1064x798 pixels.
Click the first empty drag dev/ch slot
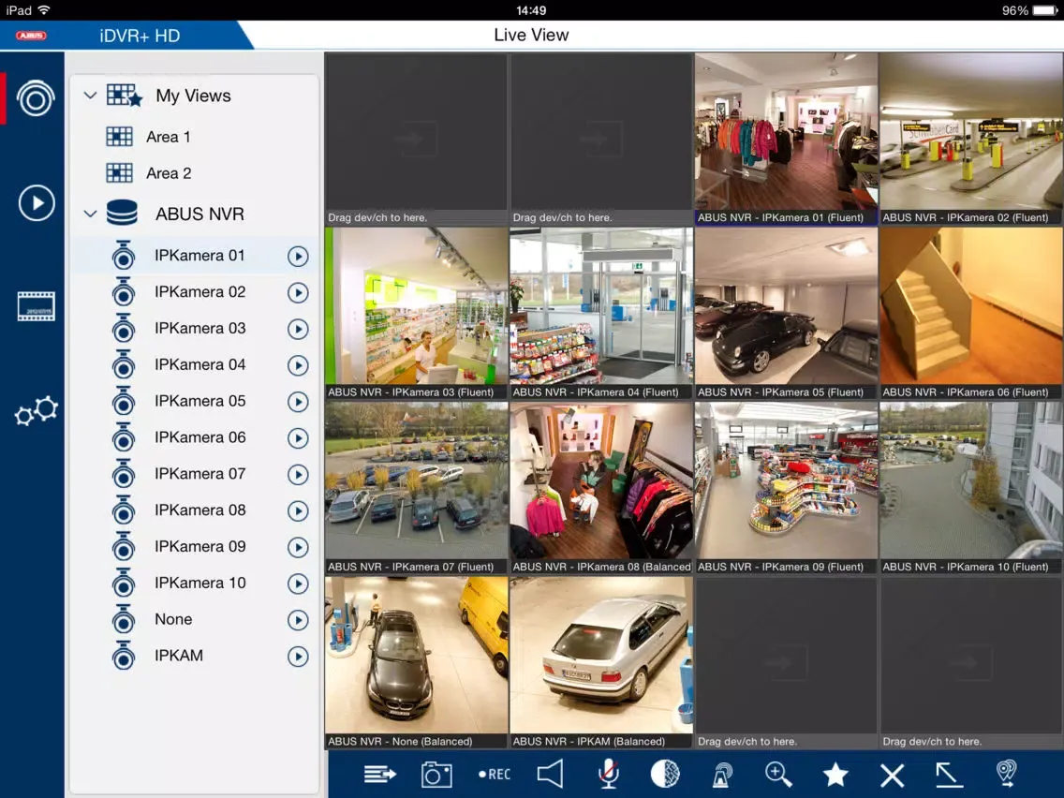click(416, 140)
